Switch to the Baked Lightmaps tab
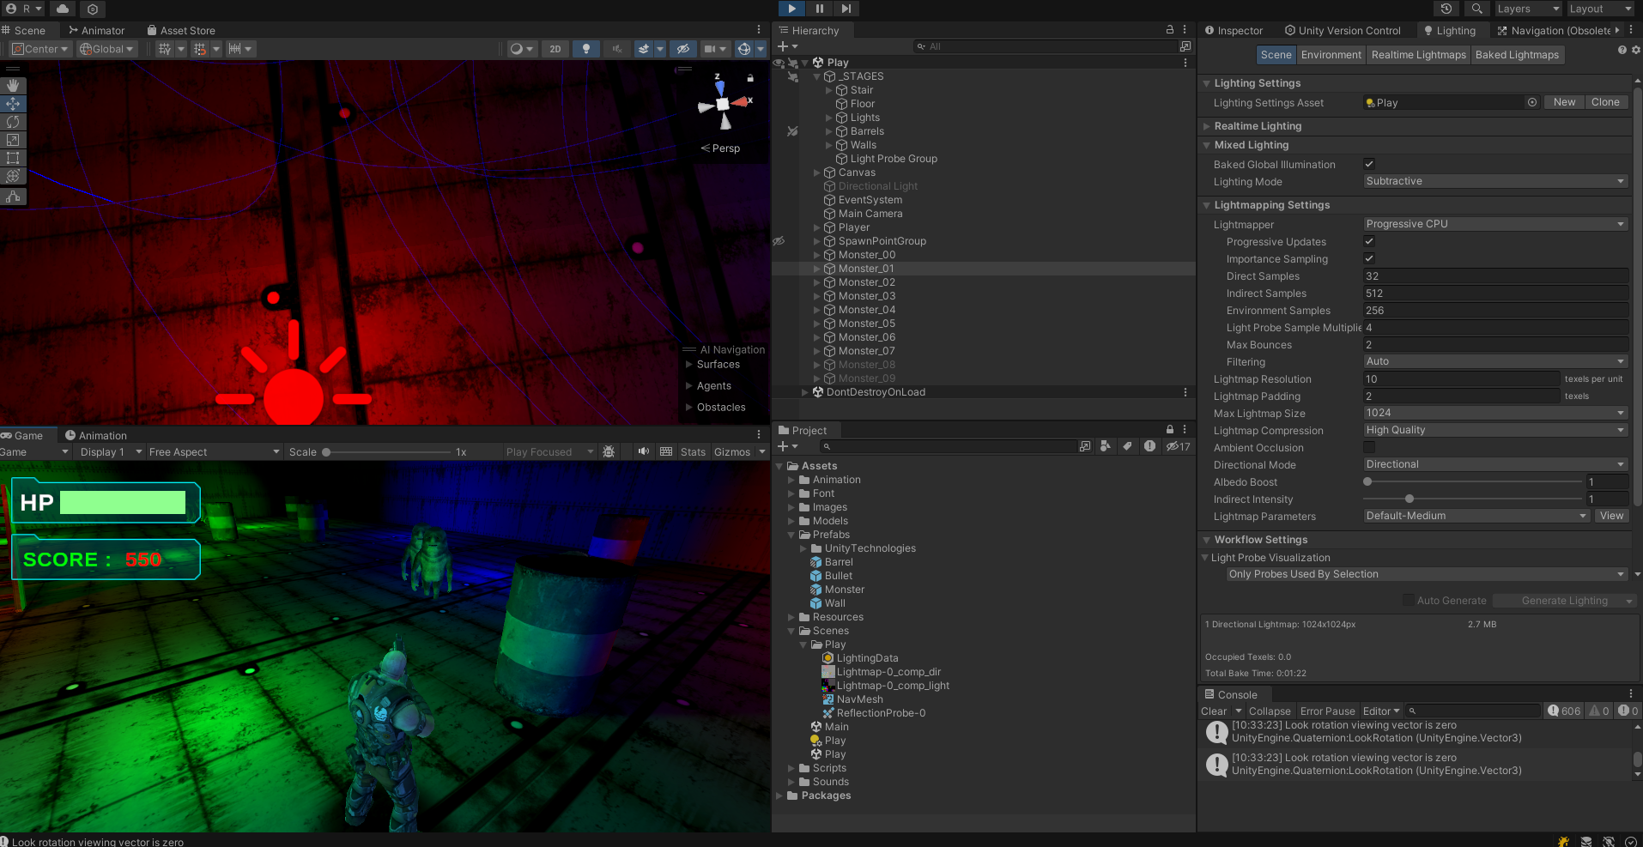The width and height of the screenshot is (1643, 847). pos(1517,54)
